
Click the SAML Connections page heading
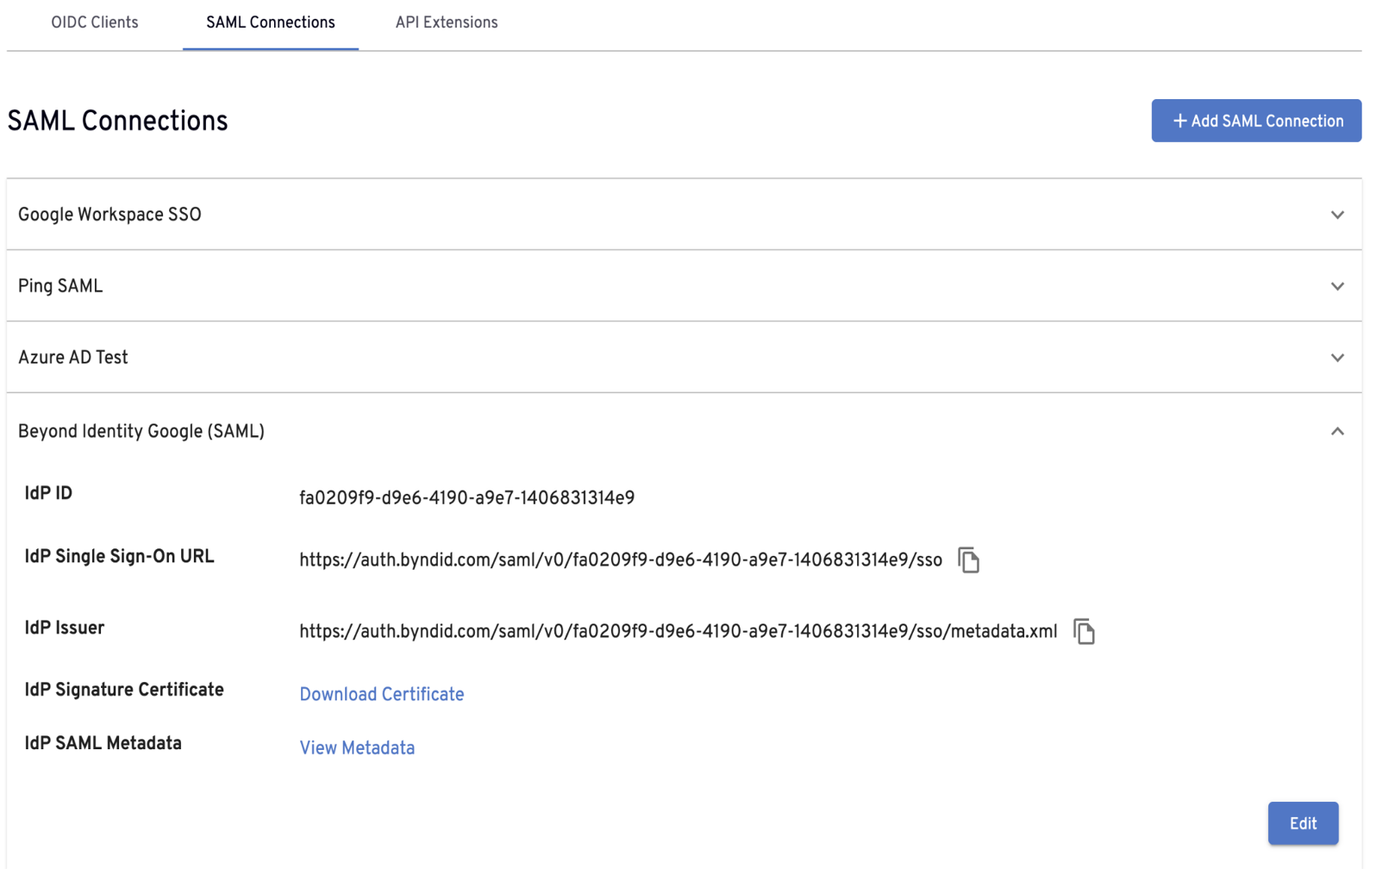[x=117, y=122]
